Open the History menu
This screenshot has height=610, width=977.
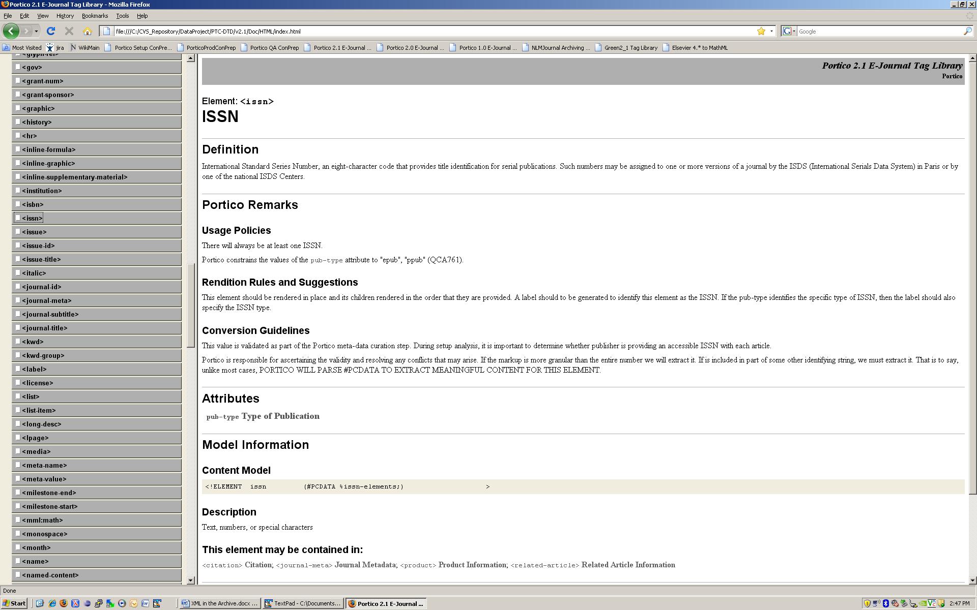pyautogui.click(x=65, y=16)
